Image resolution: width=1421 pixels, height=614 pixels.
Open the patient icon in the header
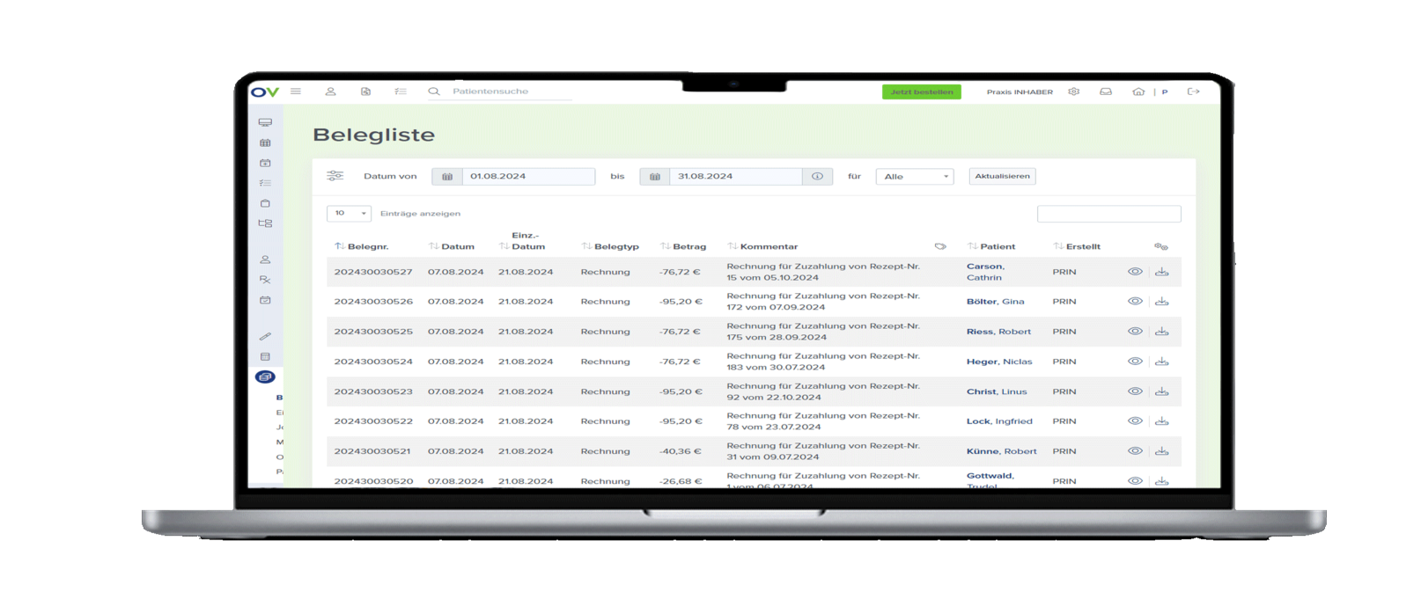(x=331, y=91)
